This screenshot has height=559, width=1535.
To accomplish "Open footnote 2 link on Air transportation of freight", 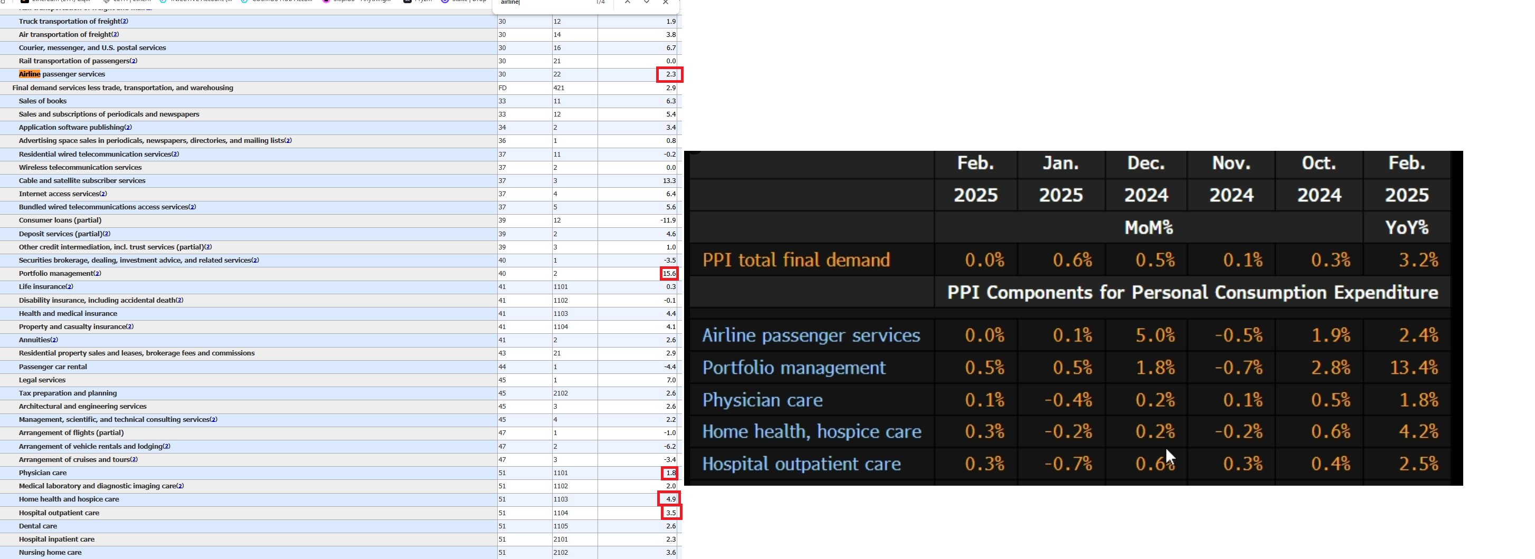I will (116, 34).
